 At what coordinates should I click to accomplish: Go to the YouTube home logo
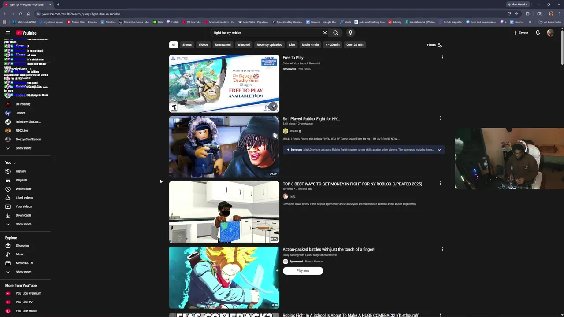(x=26, y=33)
